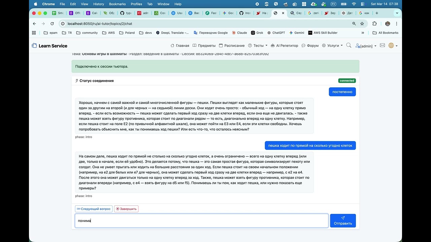Image resolution: width=431 pixels, height=242 pixels.
Task: Go forward in browser history
Action: click(x=43, y=24)
